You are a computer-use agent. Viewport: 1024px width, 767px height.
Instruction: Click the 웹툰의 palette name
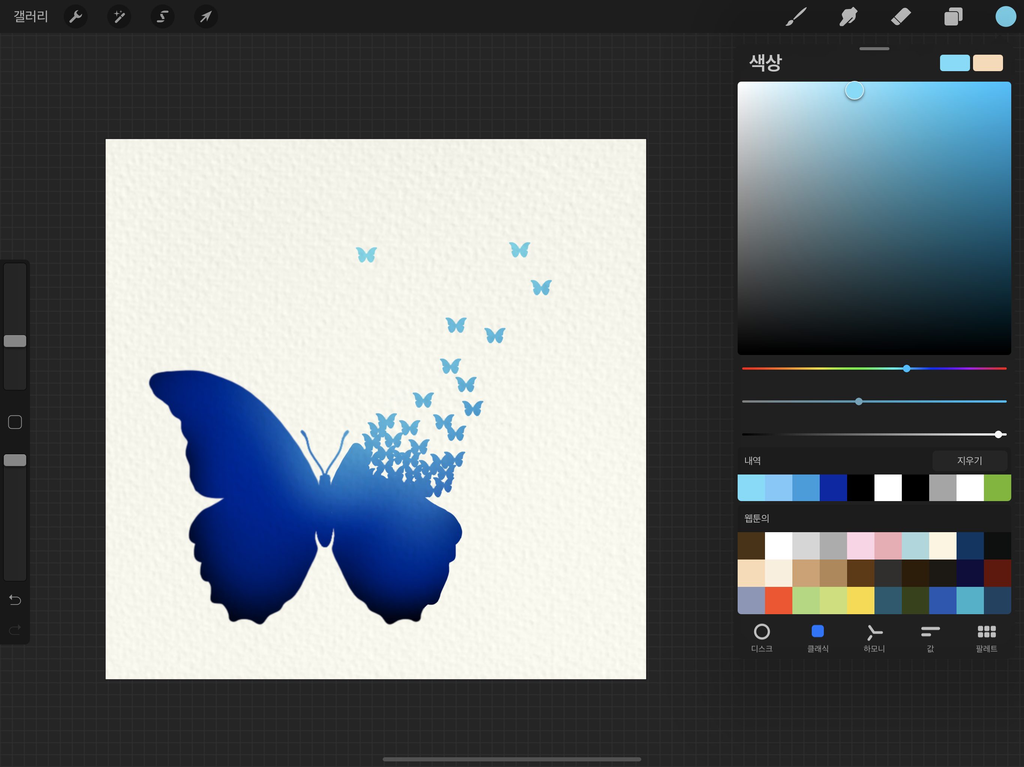coord(756,518)
